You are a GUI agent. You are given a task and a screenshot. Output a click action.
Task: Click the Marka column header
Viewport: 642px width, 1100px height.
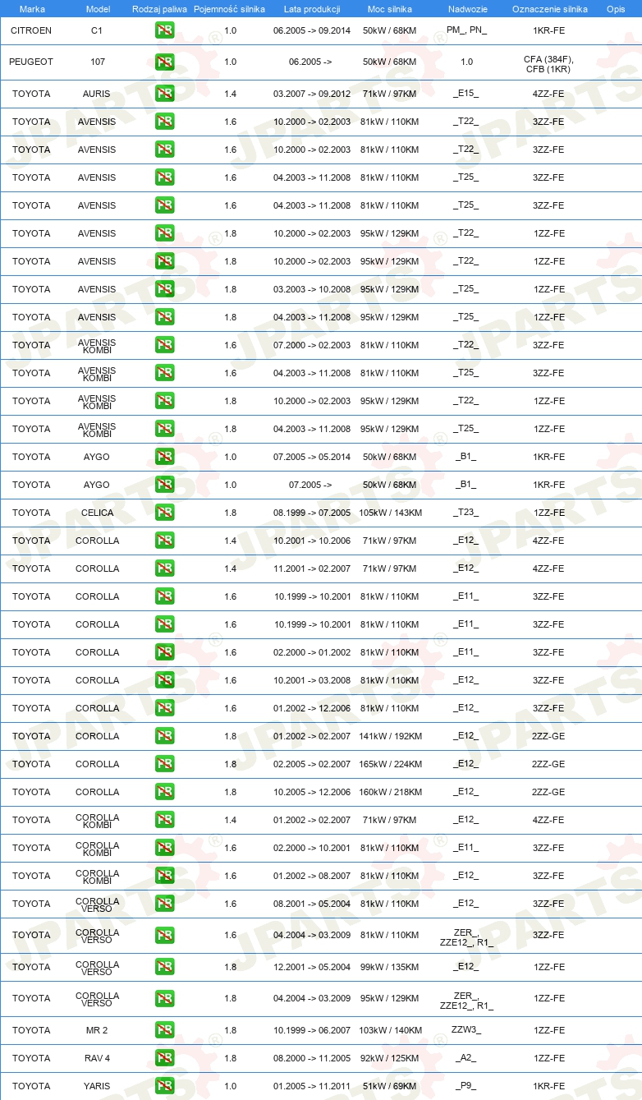coord(32,9)
